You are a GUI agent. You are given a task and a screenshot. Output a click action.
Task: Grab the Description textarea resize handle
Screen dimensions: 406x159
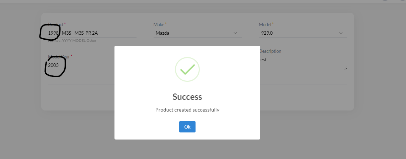pos(346,68)
